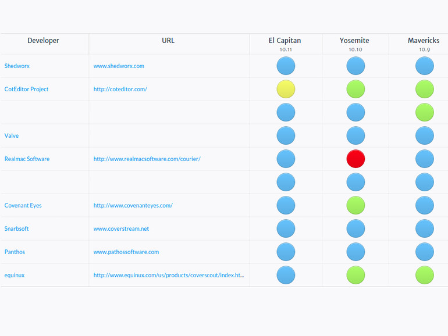Screen dimensions: 448x336
Task: Sort by the Yosemite column header
Action: (354, 41)
